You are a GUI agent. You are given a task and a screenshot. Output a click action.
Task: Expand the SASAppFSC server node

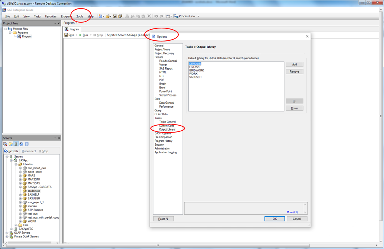[x=11, y=229]
